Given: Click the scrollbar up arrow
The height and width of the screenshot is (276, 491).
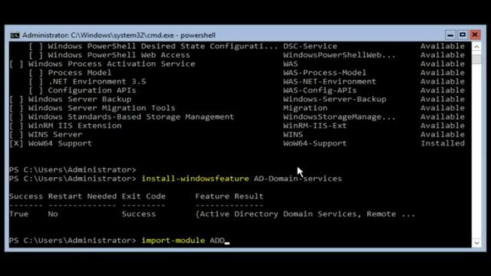Looking at the screenshot, I should click(x=476, y=47).
